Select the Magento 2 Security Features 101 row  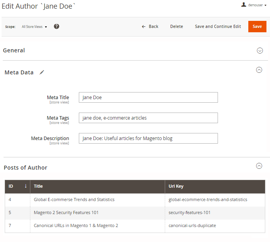[66, 212]
